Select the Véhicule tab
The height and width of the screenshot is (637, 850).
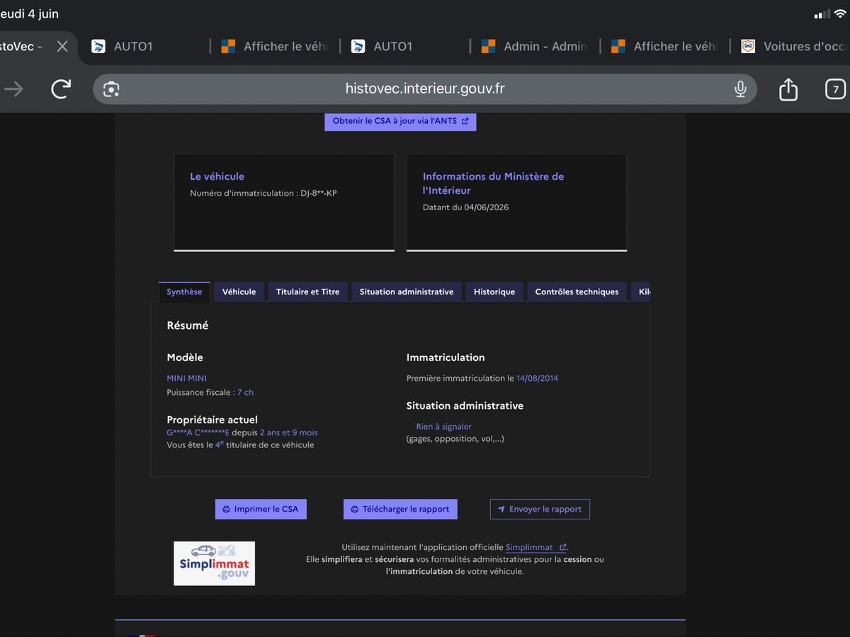(239, 292)
